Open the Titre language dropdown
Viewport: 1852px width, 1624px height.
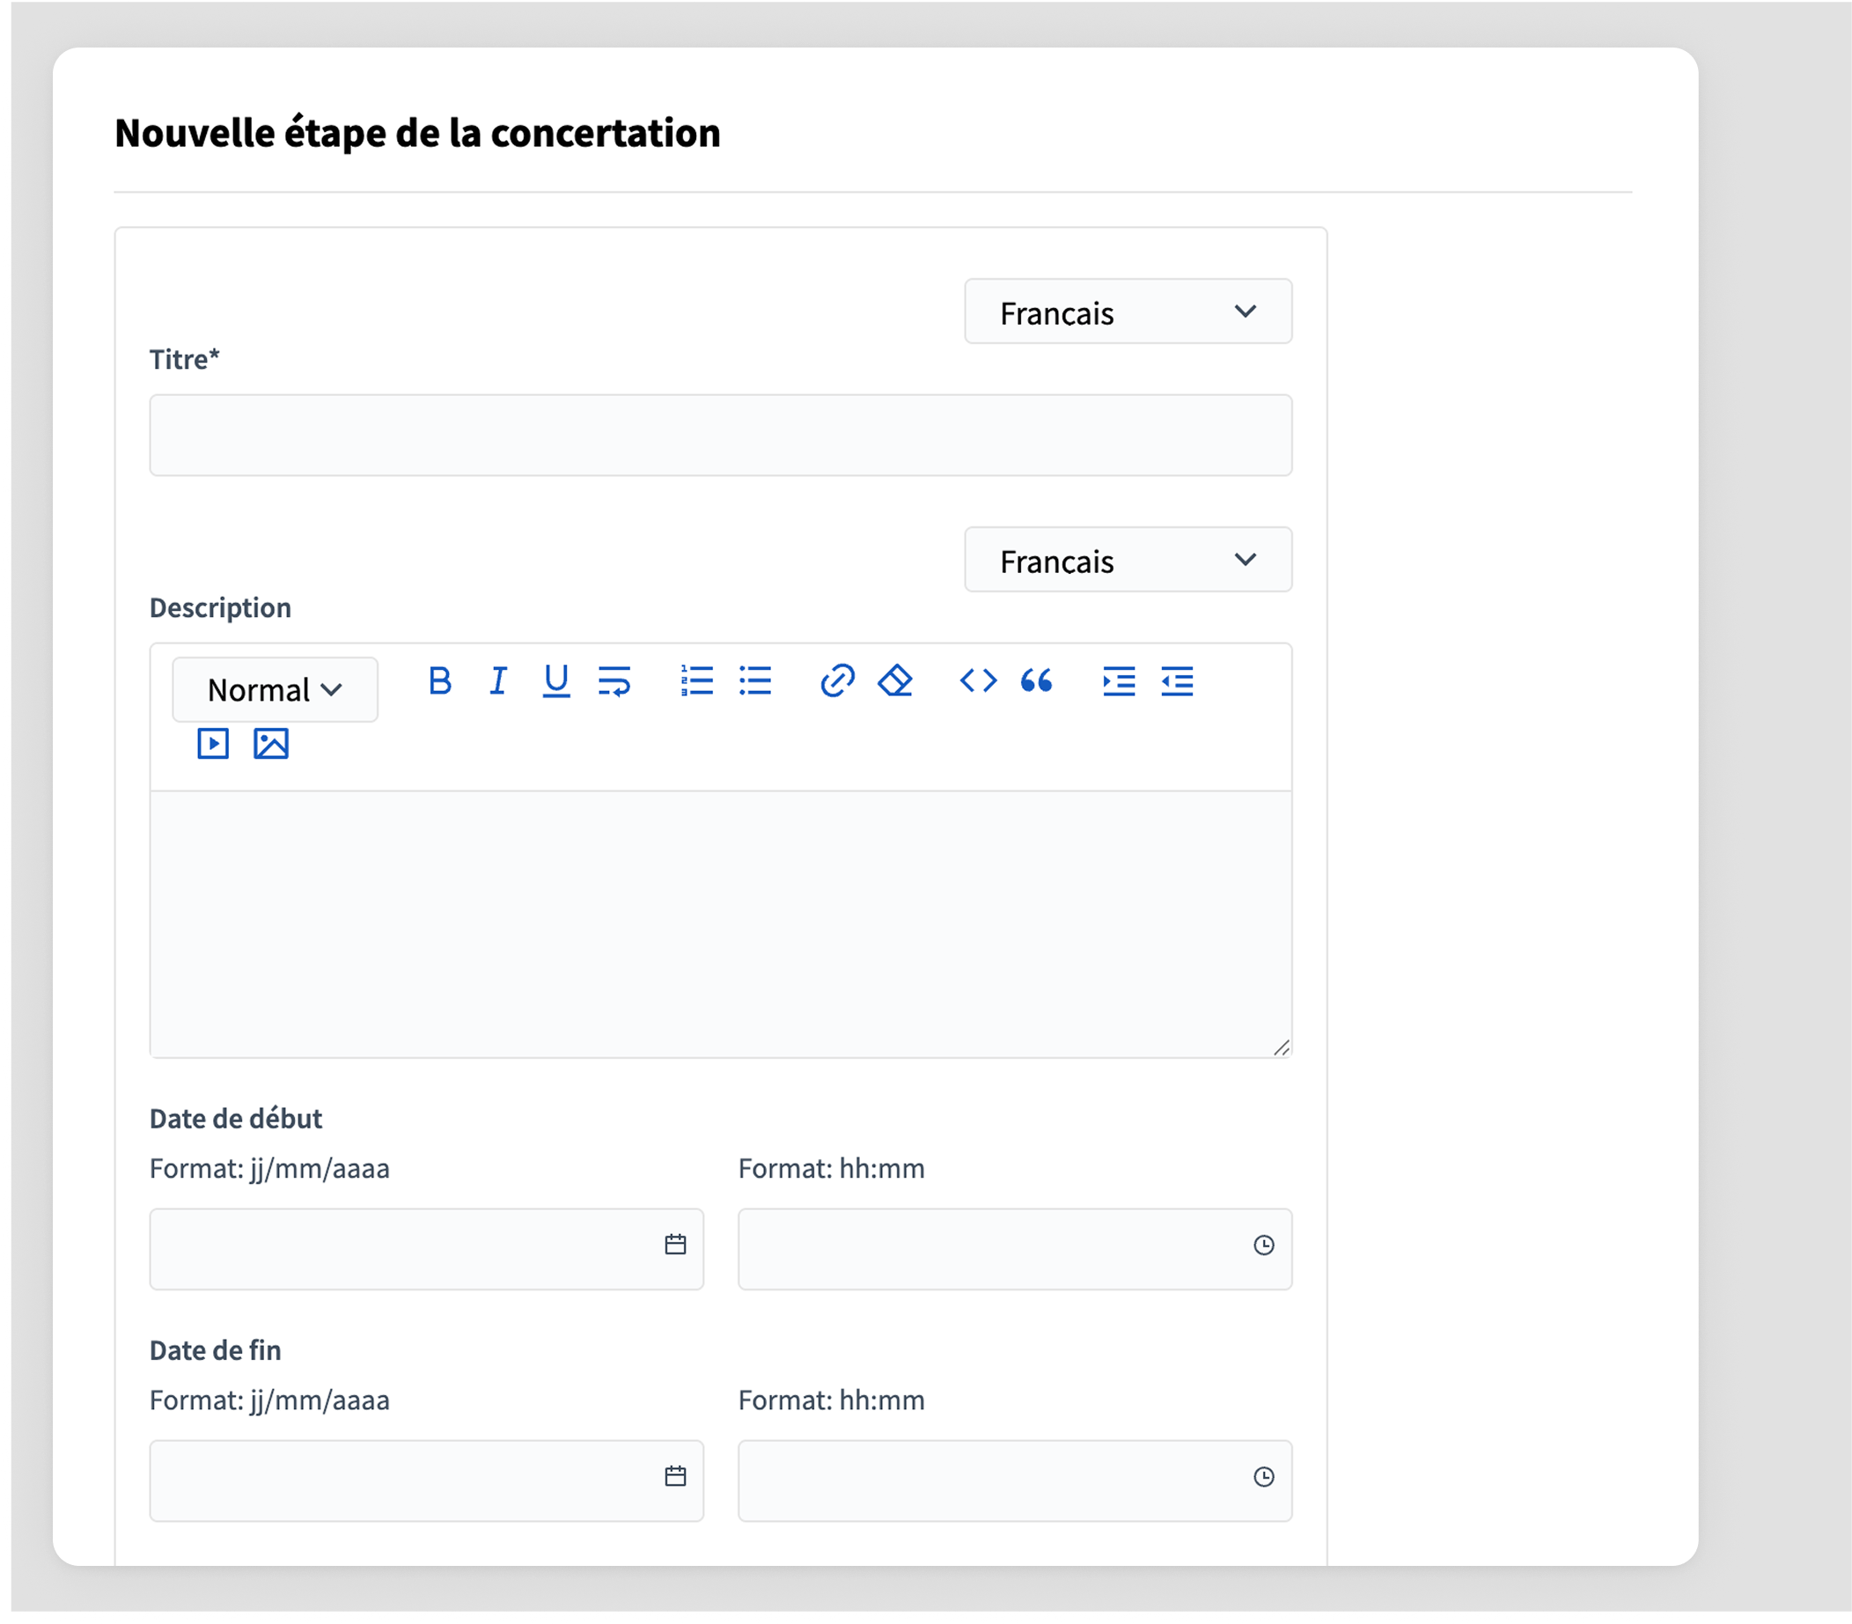[1128, 312]
